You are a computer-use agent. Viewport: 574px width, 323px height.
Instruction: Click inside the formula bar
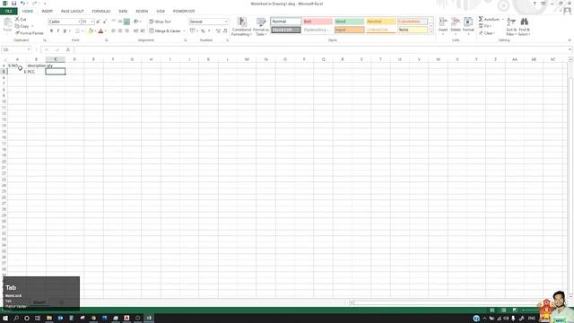click(320, 50)
